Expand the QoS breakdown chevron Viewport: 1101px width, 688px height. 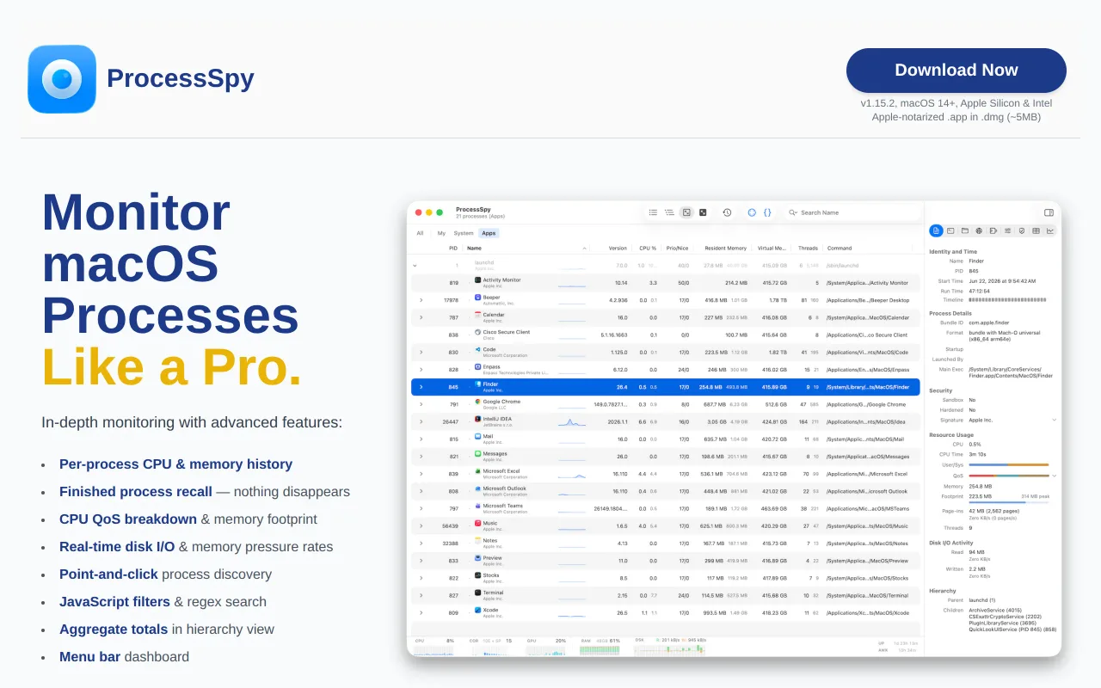[1055, 475]
